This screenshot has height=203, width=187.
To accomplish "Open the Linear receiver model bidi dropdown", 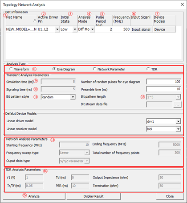I will coord(178,129).
